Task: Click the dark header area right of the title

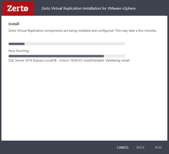Action: [152, 8]
